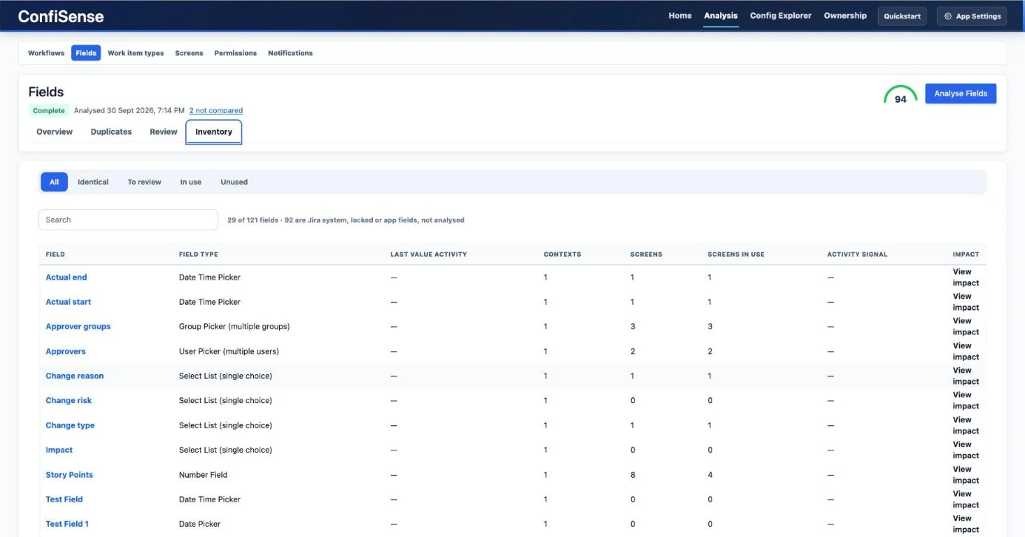1025x537 pixels.
Task: Switch to the Duplicates tab
Action: coord(111,132)
